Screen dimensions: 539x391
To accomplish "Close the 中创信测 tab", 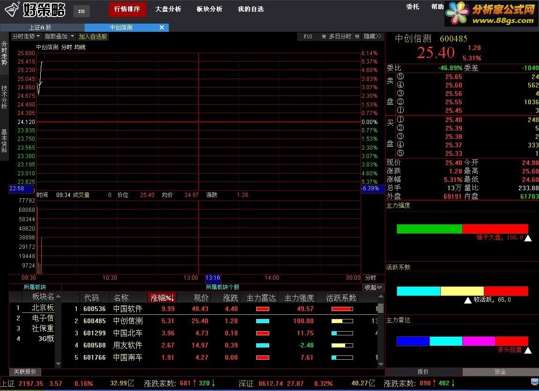I will click(x=162, y=27).
